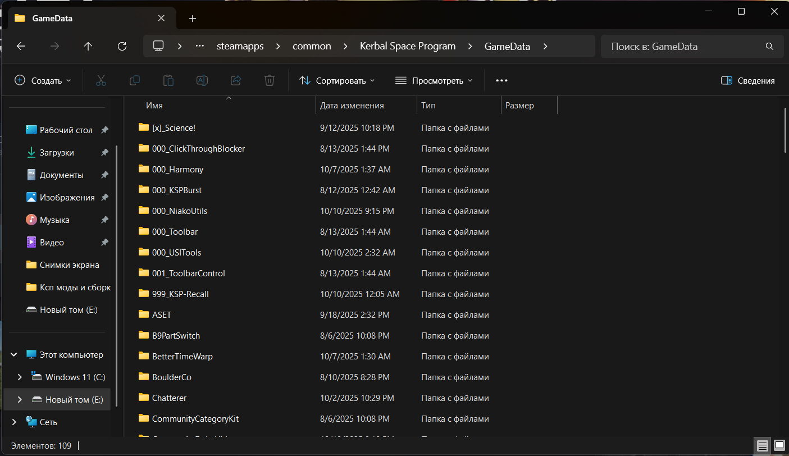The width and height of the screenshot is (789, 456).
Task: Open the Просмотреть view dropdown
Action: click(434, 80)
